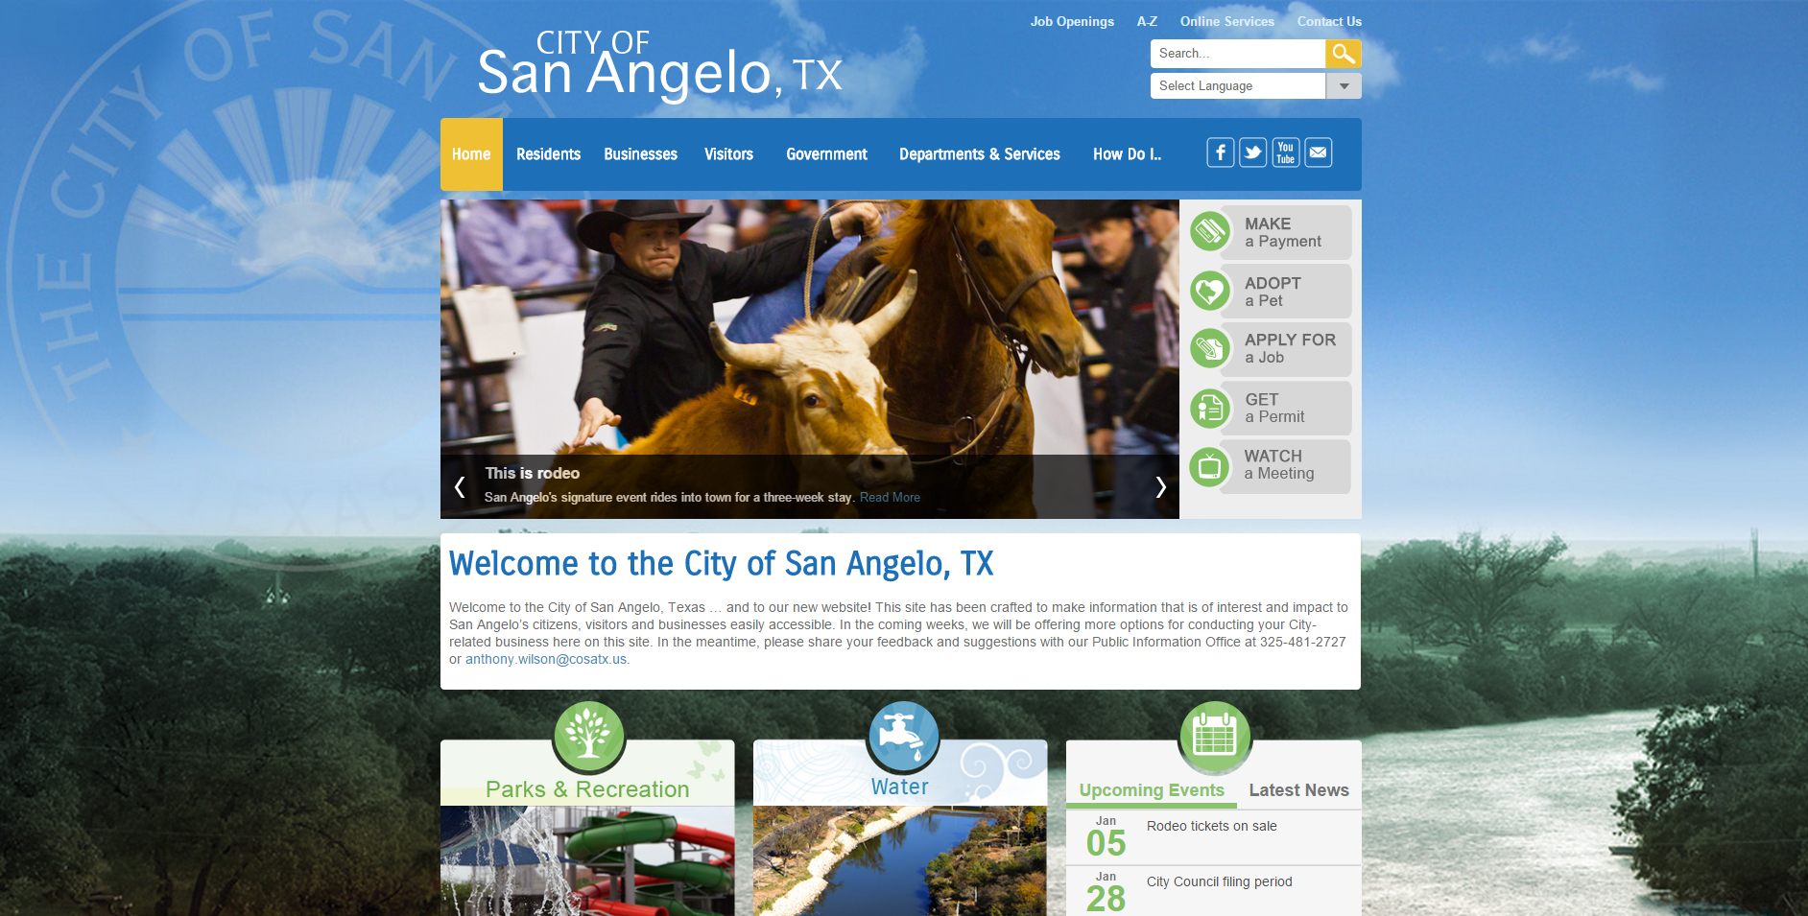Click Read More on rodeo slide

click(890, 498)
